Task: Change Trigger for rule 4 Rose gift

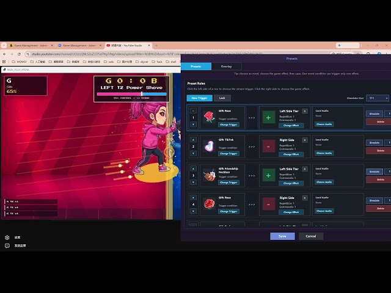Action: [x=228, y=211]
